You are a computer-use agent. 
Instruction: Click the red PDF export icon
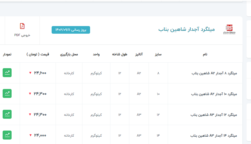pos(22,26)
